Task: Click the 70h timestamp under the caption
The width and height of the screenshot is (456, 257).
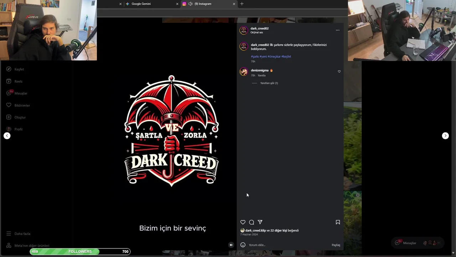Action: [253, 61]
